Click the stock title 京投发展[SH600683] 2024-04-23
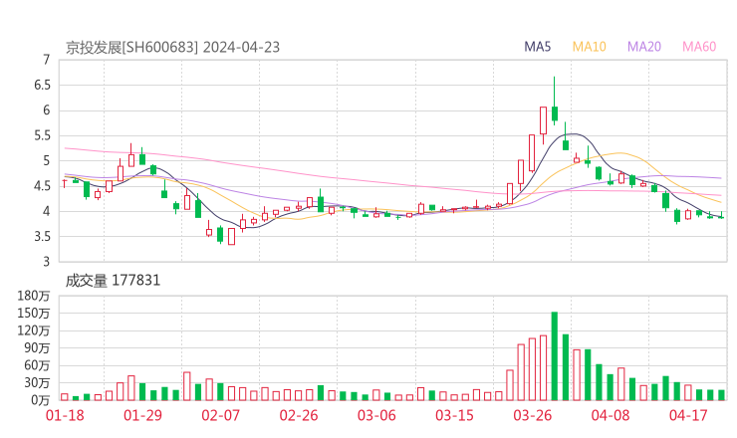 coord(172,48)
